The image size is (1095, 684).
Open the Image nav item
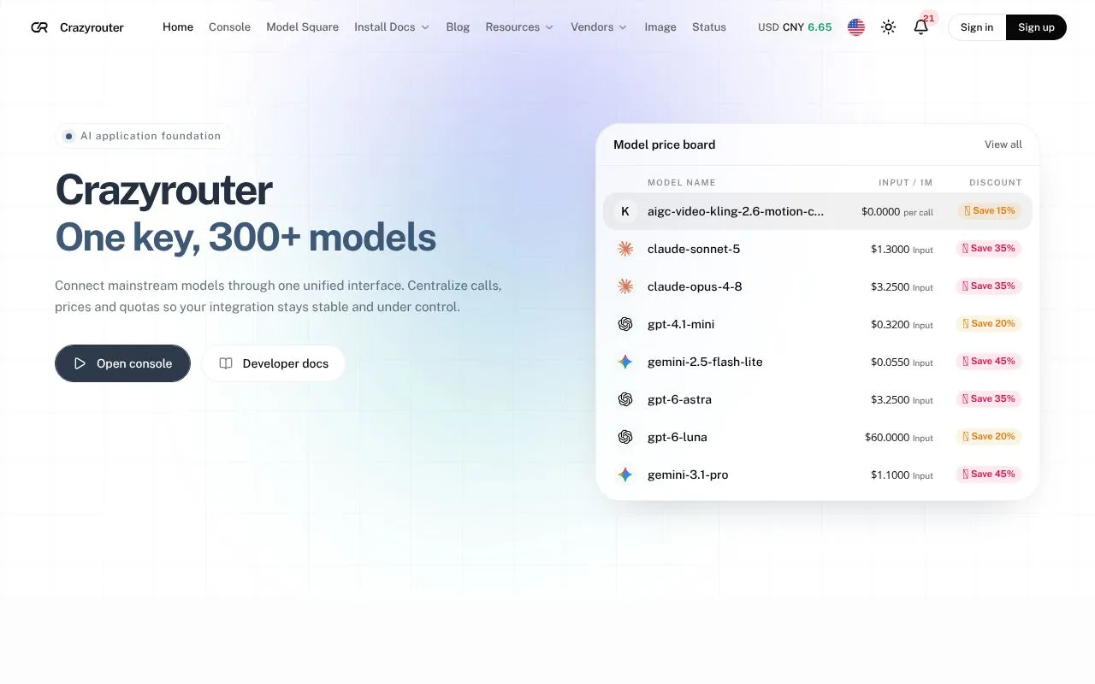click(660, 27)
